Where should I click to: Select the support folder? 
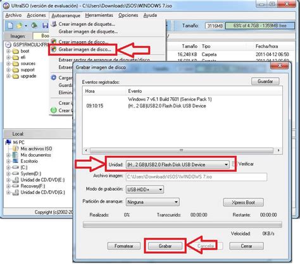(27, 69)
